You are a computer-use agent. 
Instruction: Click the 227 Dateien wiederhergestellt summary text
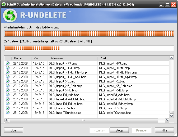tap(48, 41)
